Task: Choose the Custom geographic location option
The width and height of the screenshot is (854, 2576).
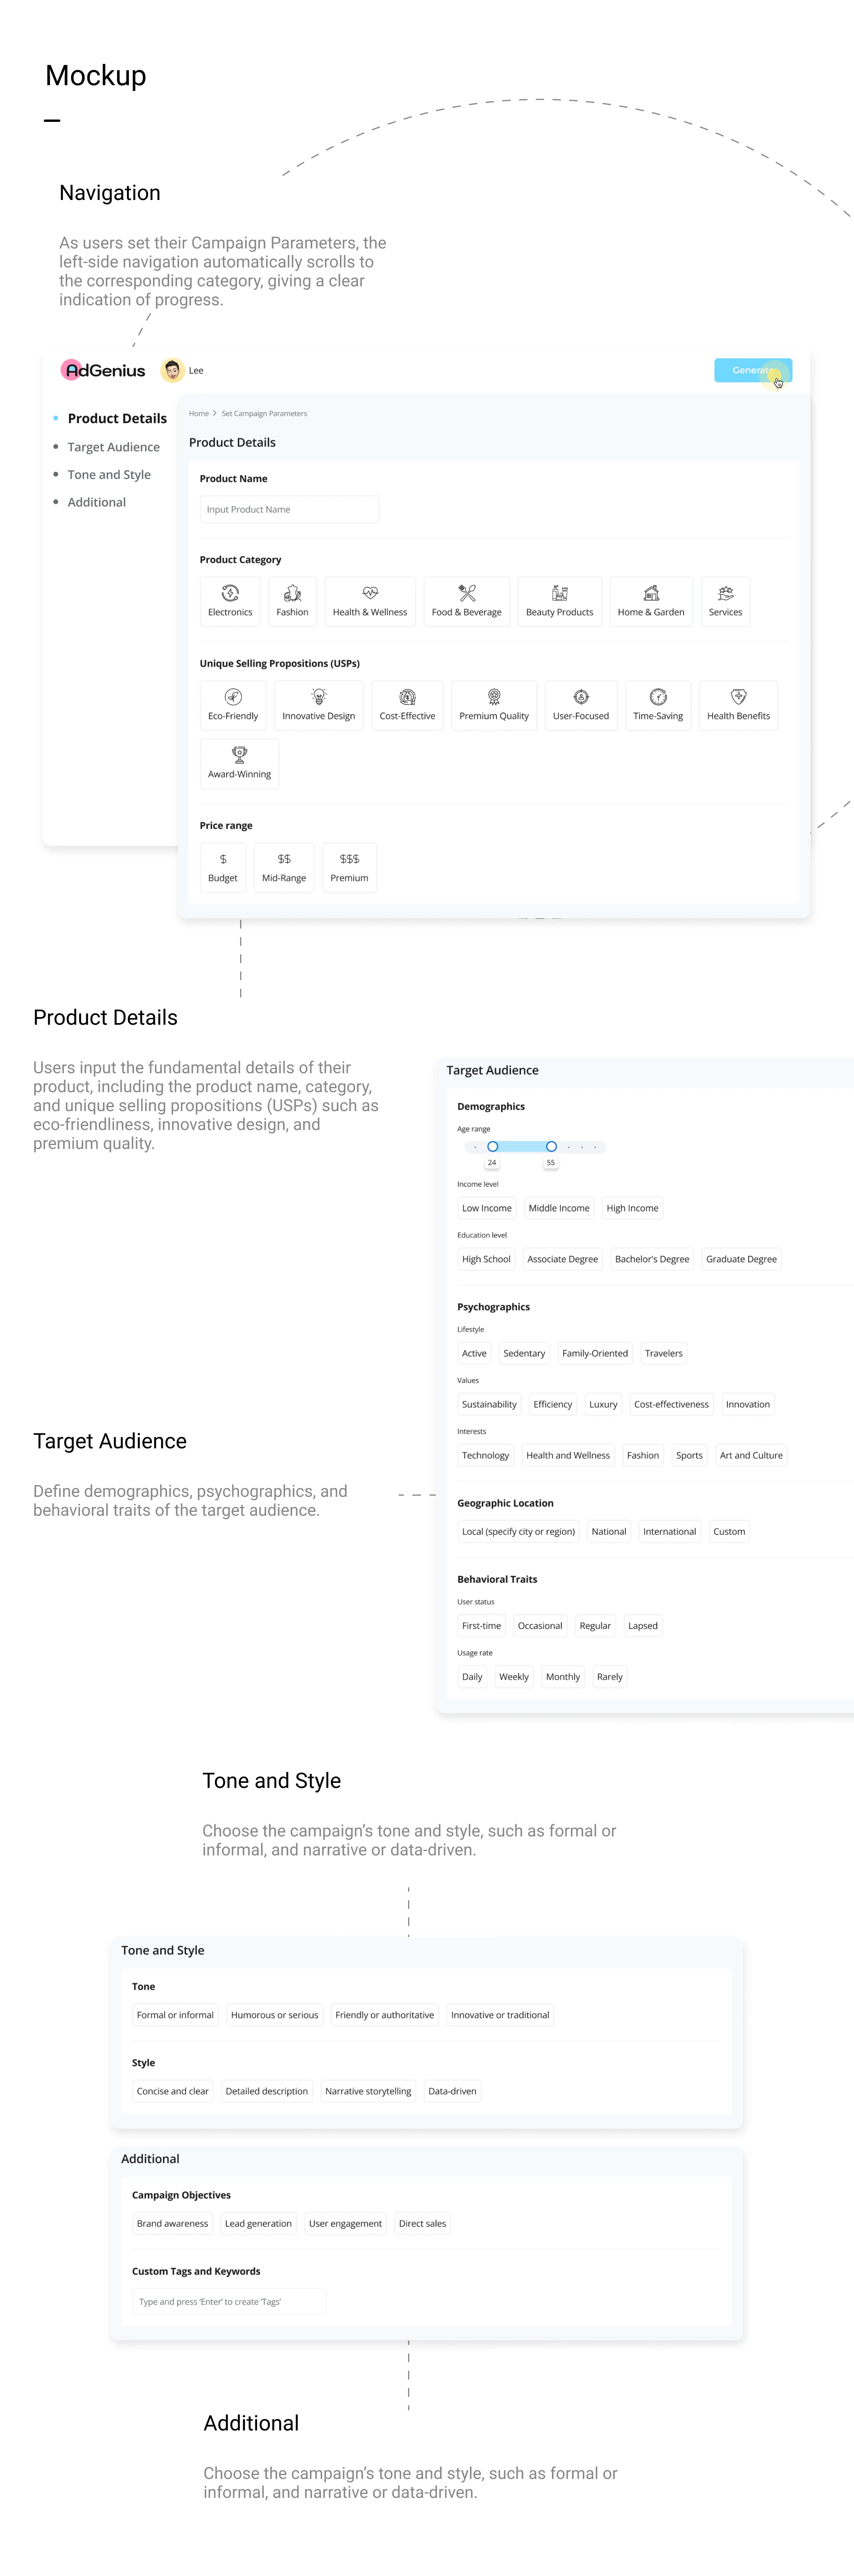Action: (x=729, y=1531)
